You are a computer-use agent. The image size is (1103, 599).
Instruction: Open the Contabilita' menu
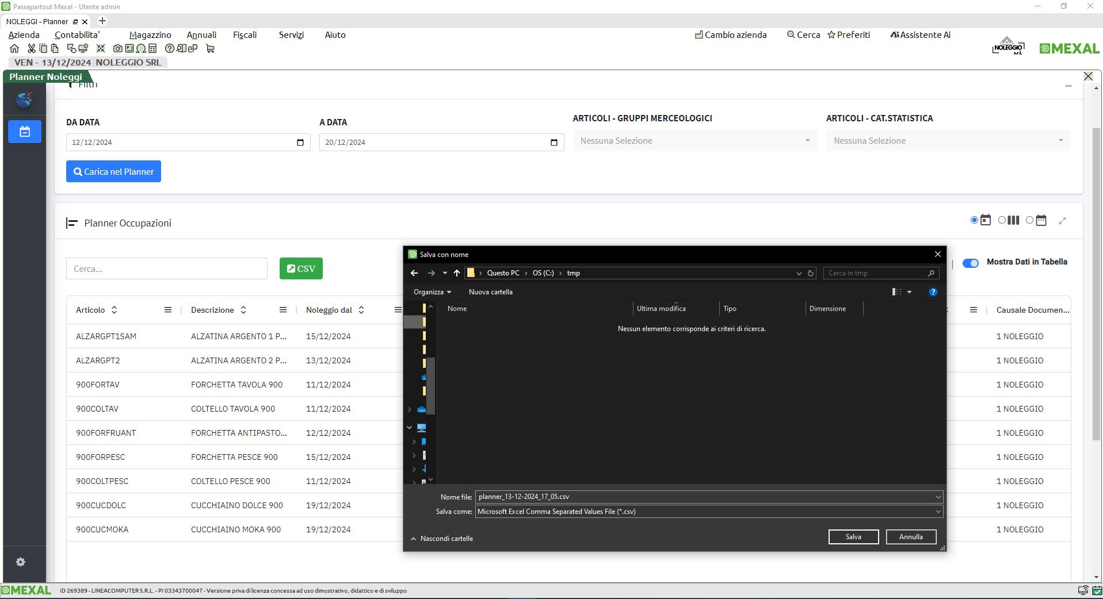[x=77, y=35]
